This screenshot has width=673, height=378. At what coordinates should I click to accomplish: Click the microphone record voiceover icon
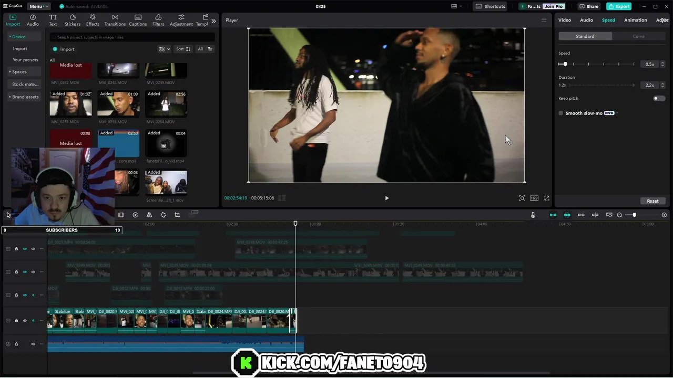pyautogui.click(x=533, y=215)
